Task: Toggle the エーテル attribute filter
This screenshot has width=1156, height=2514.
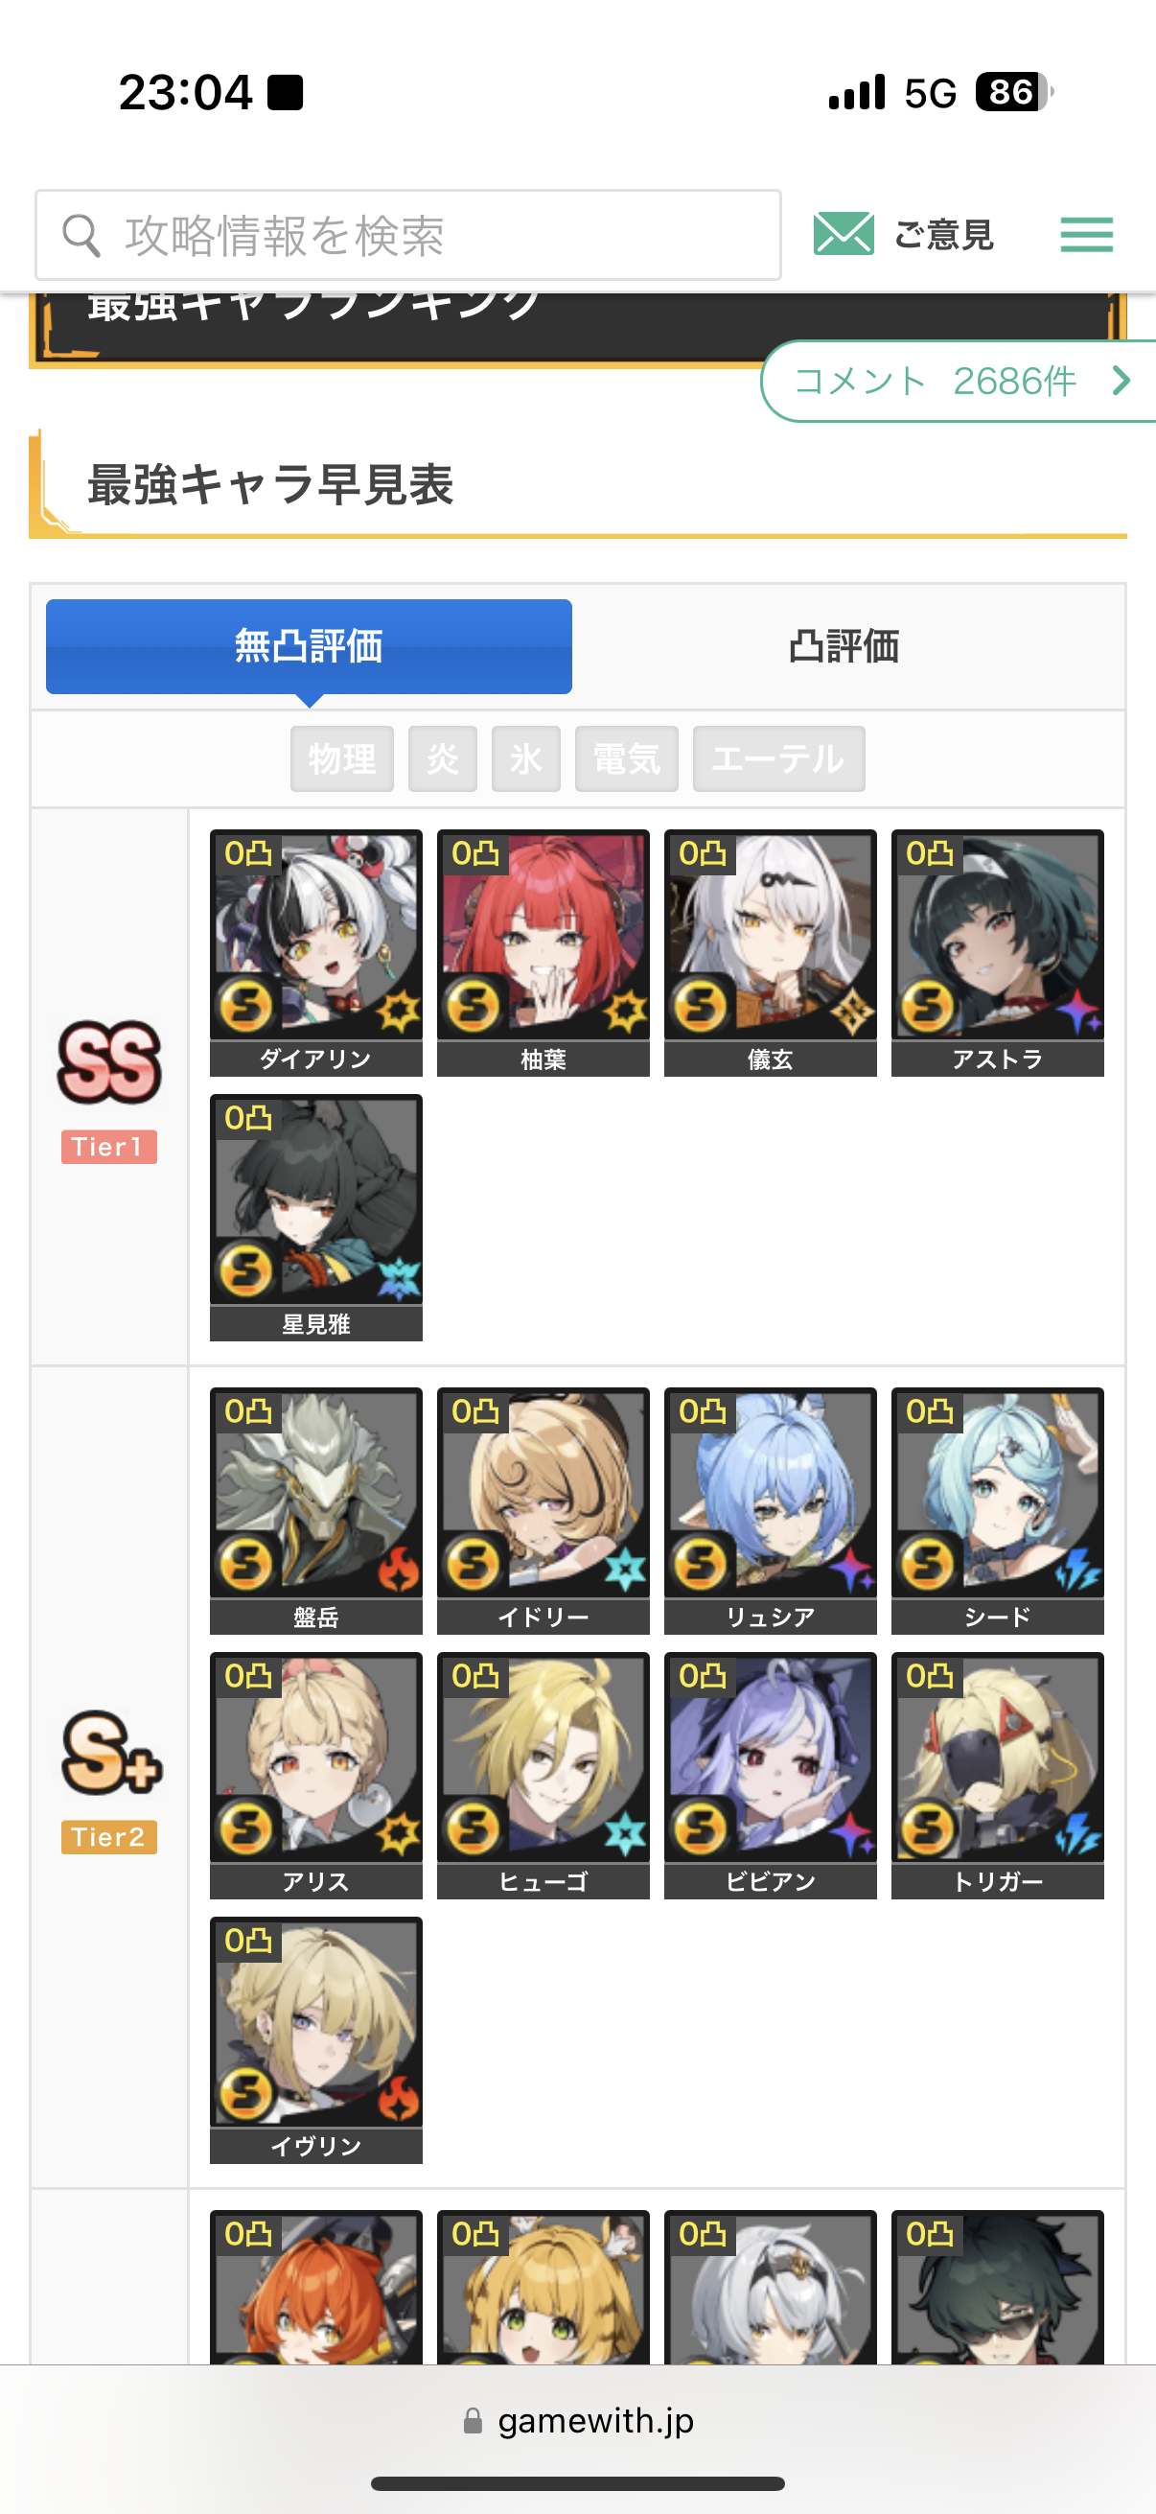Action: (x=778, y=758)
